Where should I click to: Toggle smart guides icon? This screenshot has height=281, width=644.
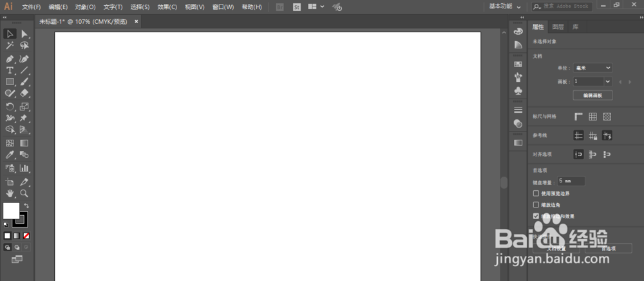(607, 135)
